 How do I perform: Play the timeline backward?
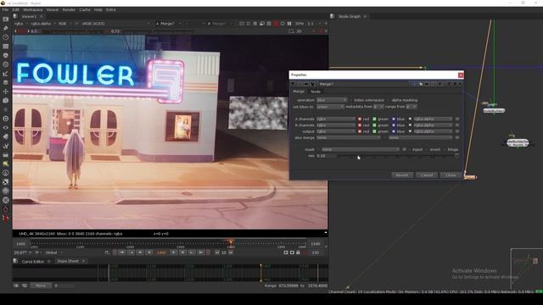tap(149, 252)
